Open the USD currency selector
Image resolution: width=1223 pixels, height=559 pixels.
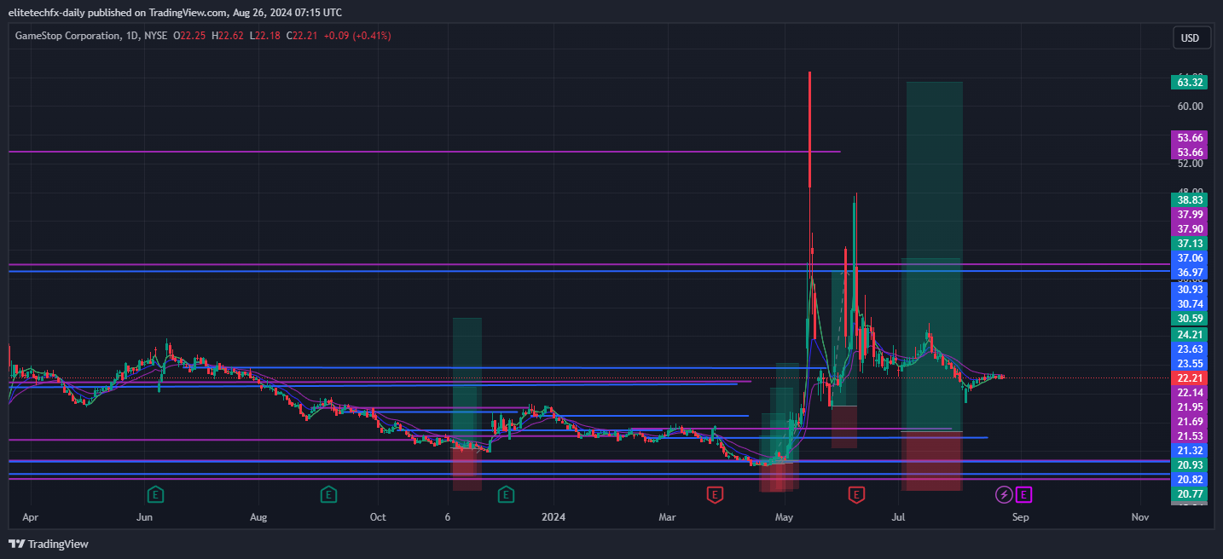click(1190, 37)
